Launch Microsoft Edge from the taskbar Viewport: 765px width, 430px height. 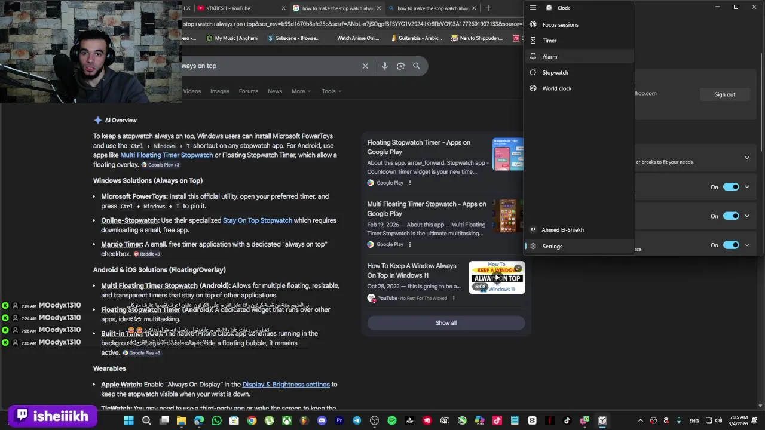tap(199, 420)
